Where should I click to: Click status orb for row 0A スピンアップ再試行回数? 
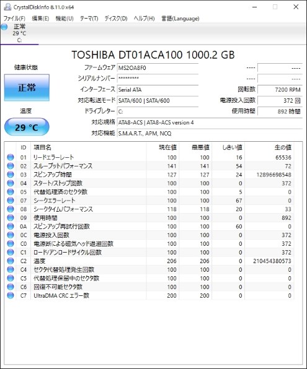[11, 227]
